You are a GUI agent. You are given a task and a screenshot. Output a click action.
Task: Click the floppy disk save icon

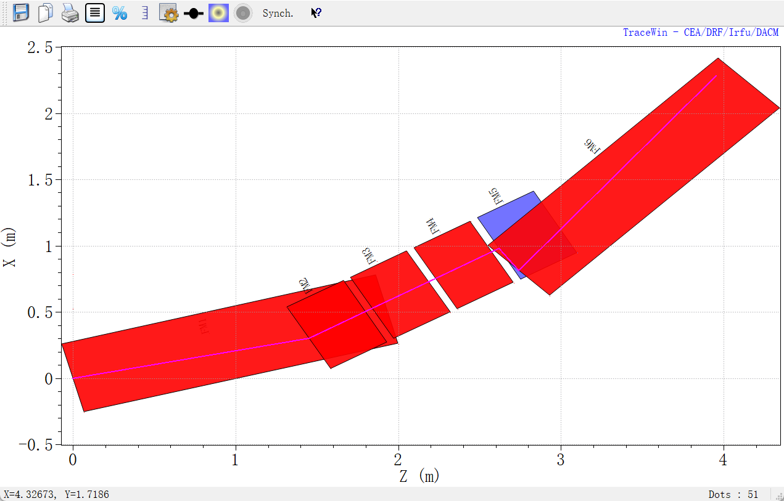[21, 13]
